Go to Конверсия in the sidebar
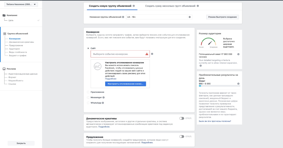The image size is (283, 148). 15,39
